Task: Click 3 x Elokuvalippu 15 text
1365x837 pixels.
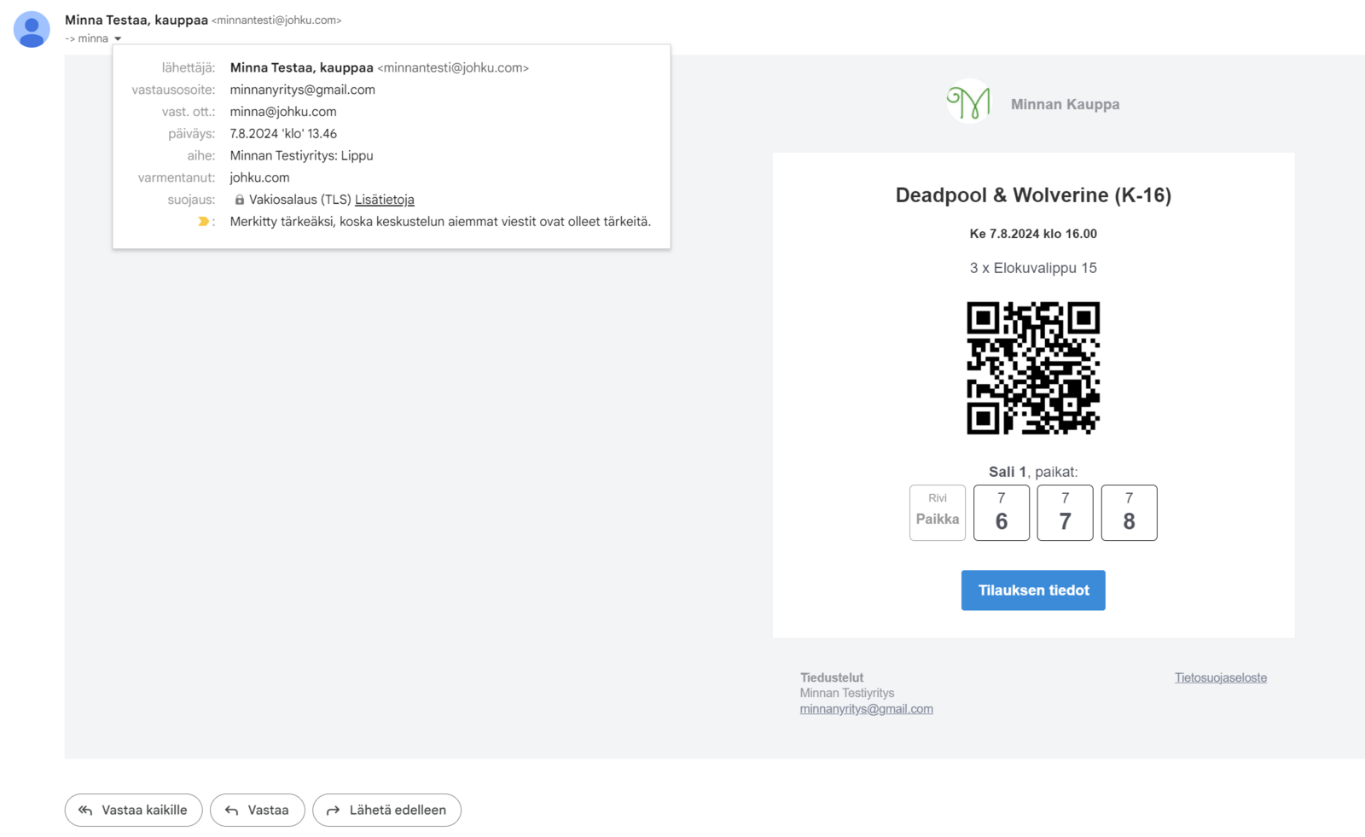Action: [1033, 268]
